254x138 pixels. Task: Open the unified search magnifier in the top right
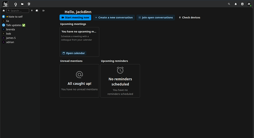pyautogui.click(x=229, y=4)
